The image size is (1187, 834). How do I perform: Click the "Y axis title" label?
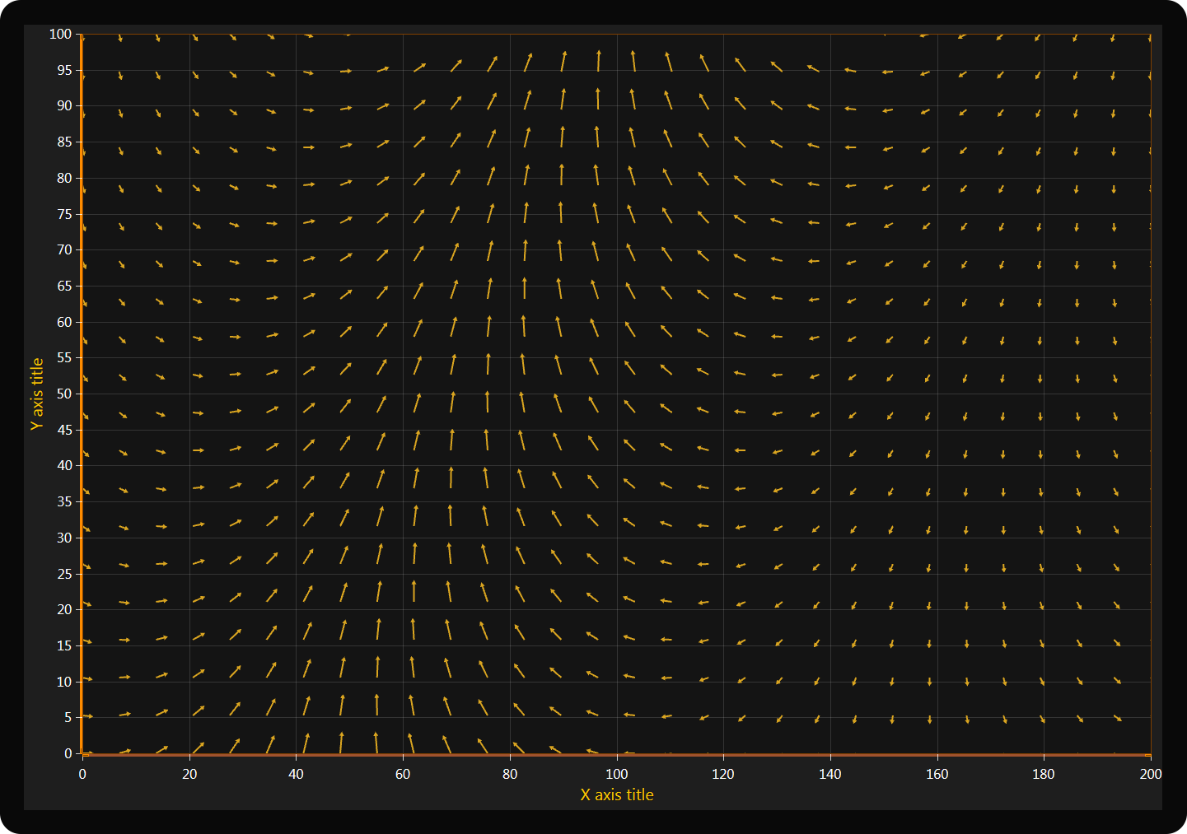(37, 394)
